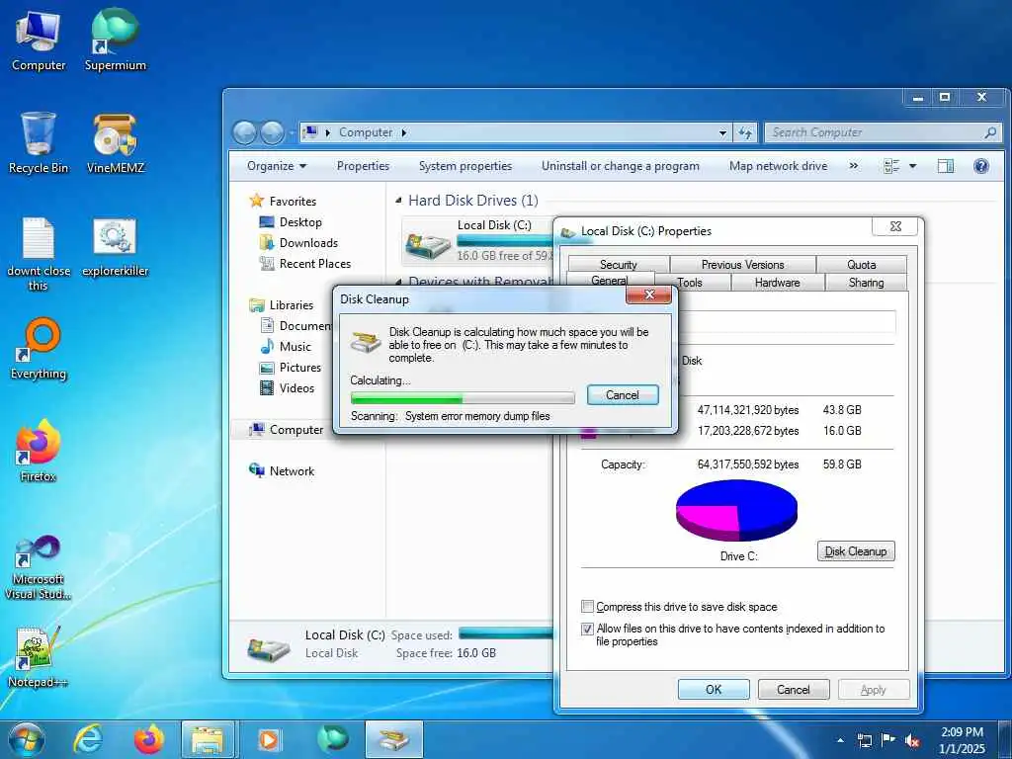This screenshot has height=759, width=1012.
Task: Open the Action Center flag icon
Action: [x=888, y=740]
